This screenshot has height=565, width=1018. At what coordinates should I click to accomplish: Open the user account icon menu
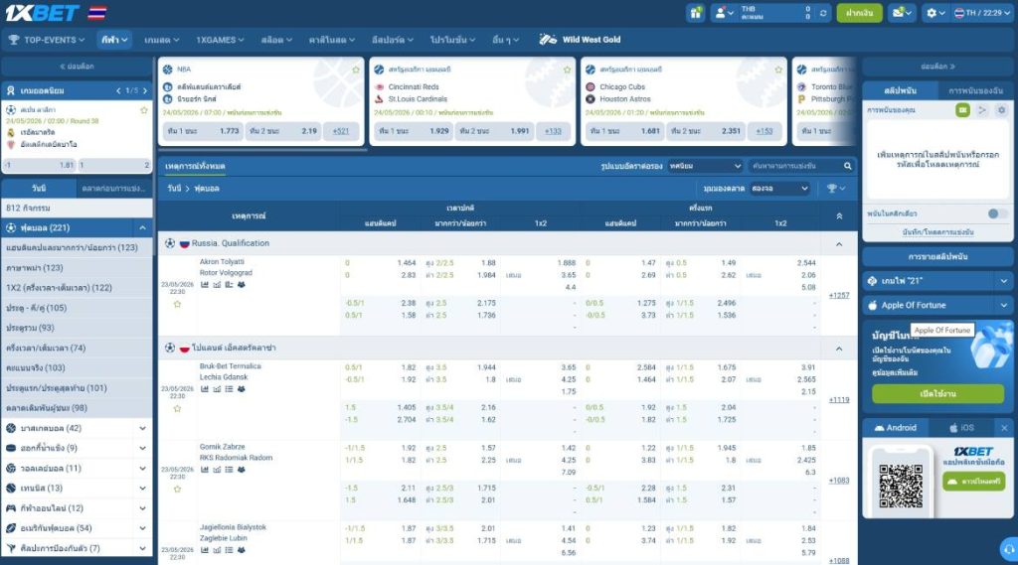(x=724, y=12)
